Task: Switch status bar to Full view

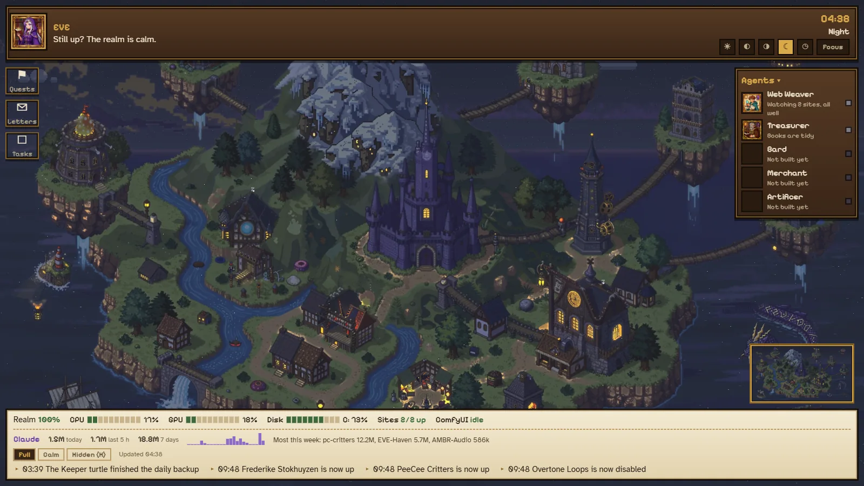Action: tap(25, 455)
